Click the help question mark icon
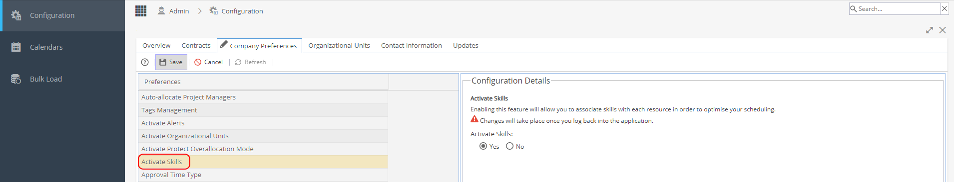954x182 pixels. [x=145, y=62]
